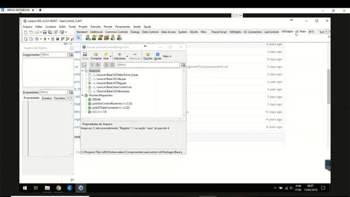Click the Save All icon in main toolbar
This screenshot has width=350, height=197.
click(50, 32)
